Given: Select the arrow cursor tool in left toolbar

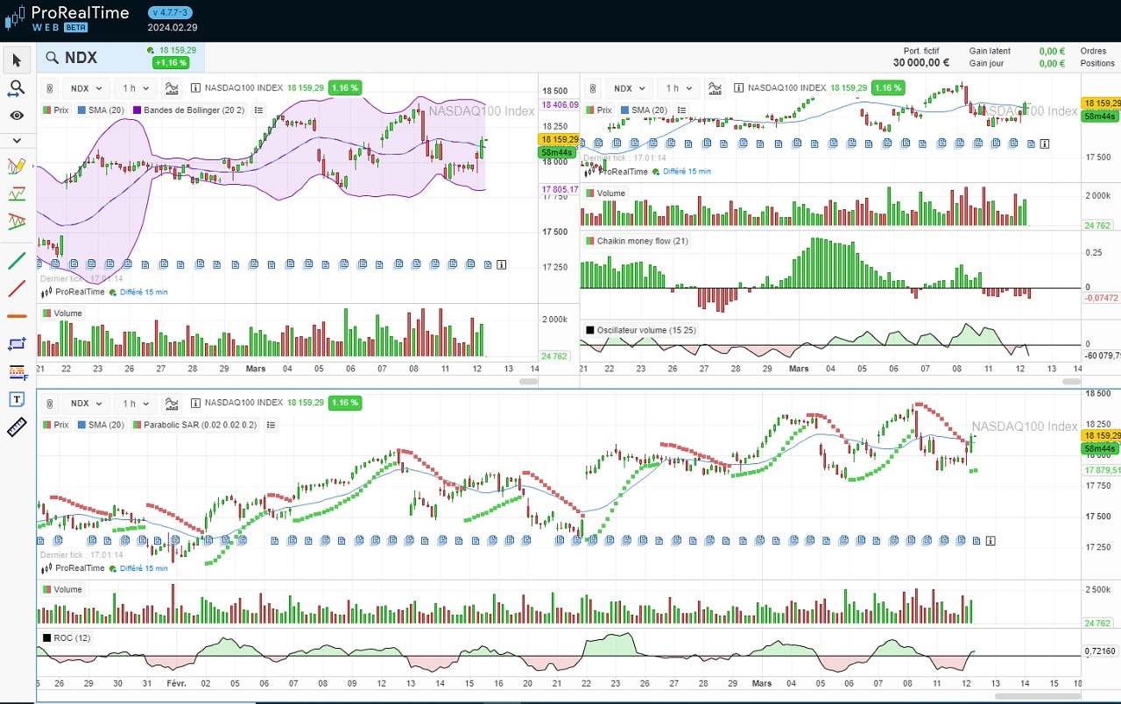Looking at the screenshot, I should tap(17, 60).
